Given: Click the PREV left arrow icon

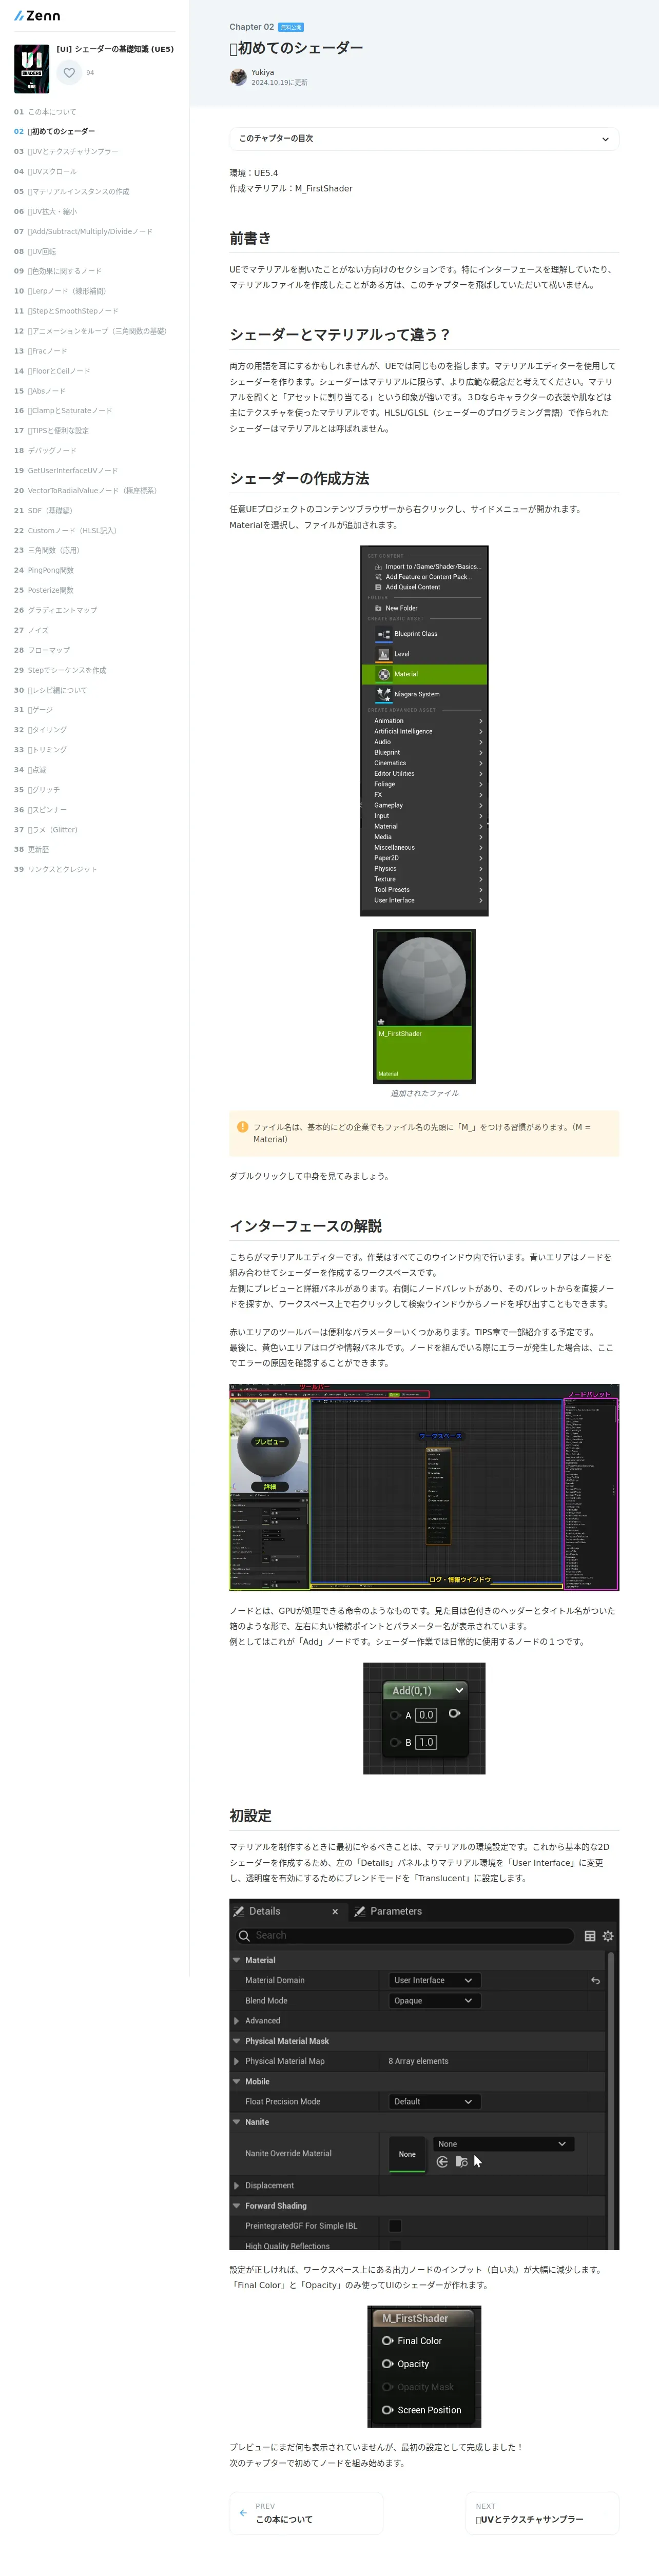Looking at the screenshot, I should pos(243,2513).
